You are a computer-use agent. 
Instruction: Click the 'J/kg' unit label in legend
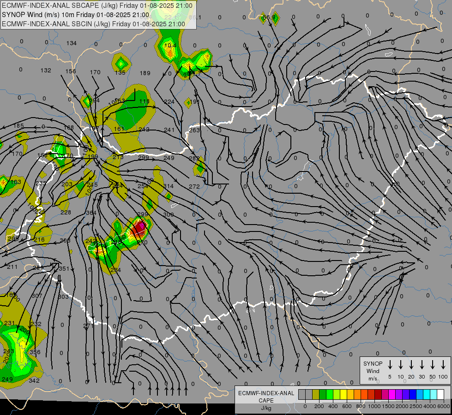[266, 409]
